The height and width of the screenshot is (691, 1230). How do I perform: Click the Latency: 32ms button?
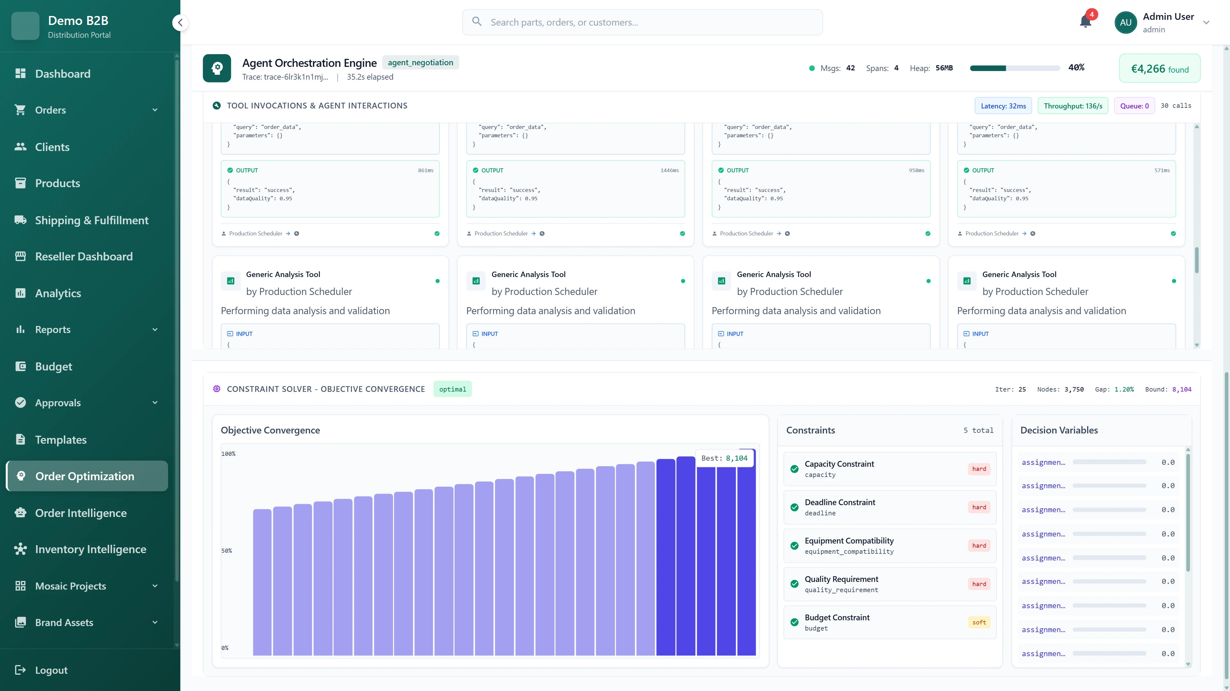coord(1003,105)
